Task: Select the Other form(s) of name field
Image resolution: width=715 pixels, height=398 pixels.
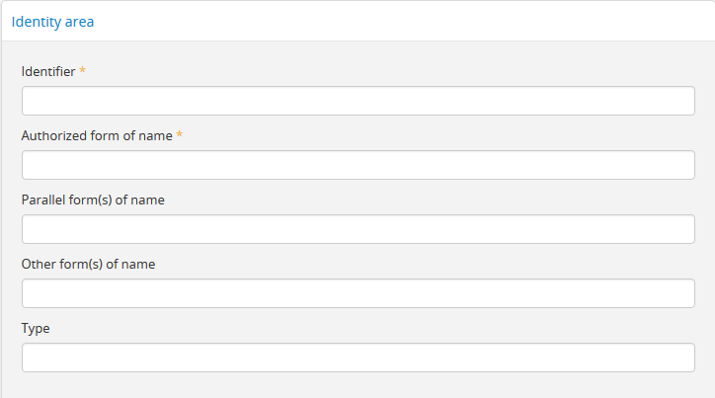Action: pos(357,293)
